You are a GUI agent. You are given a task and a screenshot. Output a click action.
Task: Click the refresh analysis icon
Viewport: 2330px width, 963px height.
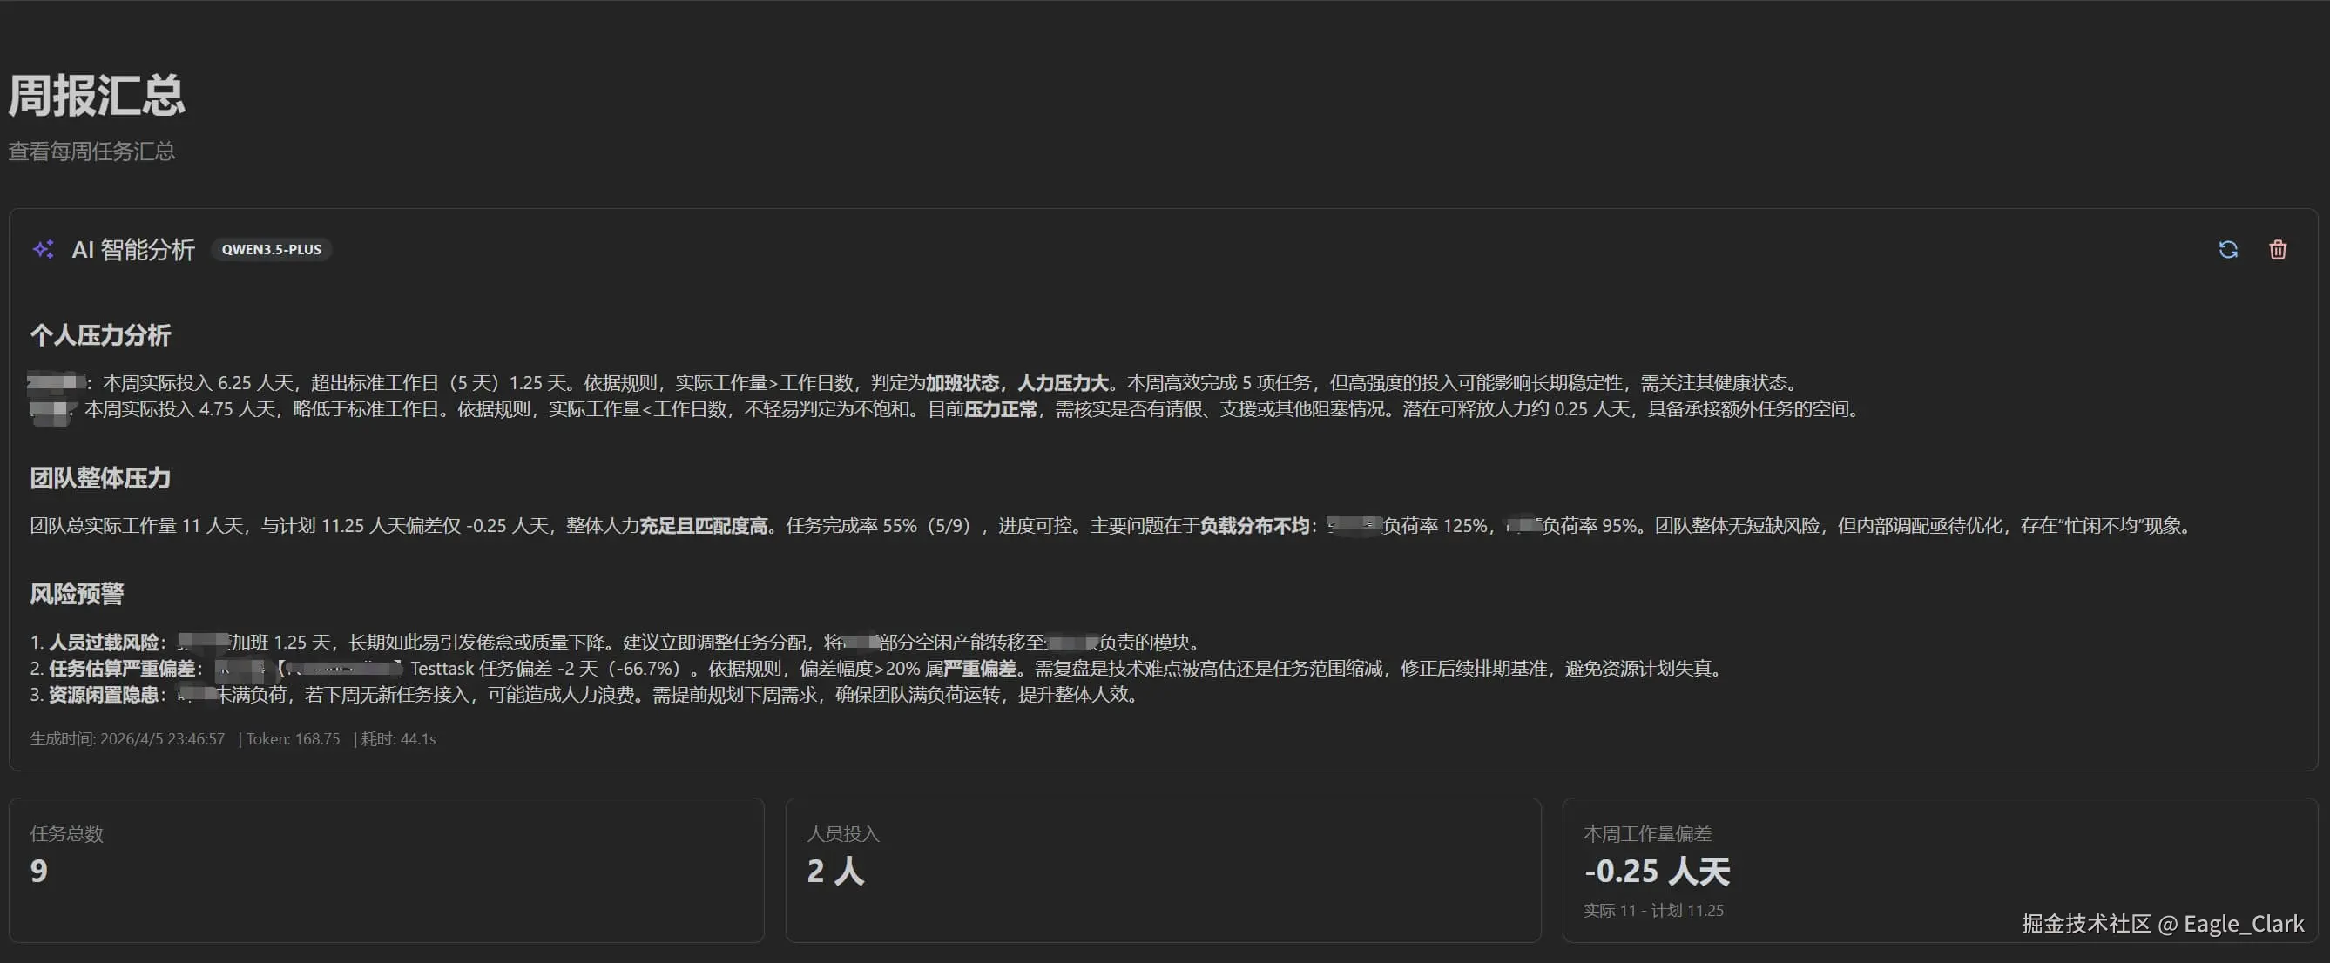click(2228, 250)
